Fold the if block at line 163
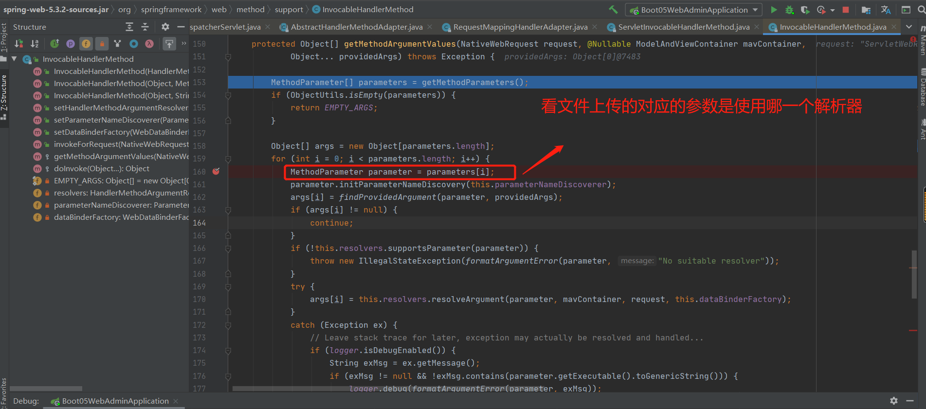Viewport: 926px width, 409px height. [228, 210]
